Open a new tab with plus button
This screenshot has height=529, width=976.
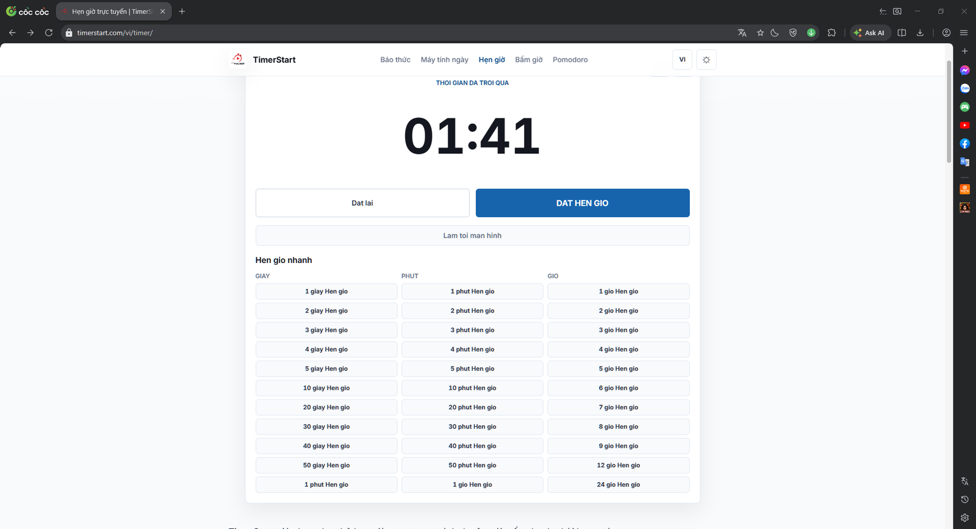coord(182,12)
